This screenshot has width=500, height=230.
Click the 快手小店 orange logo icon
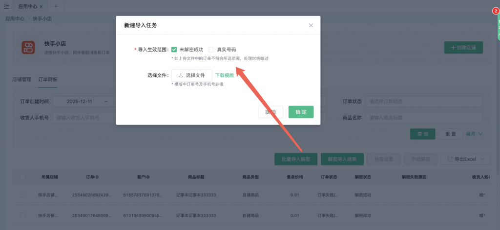tap(28, 47)
